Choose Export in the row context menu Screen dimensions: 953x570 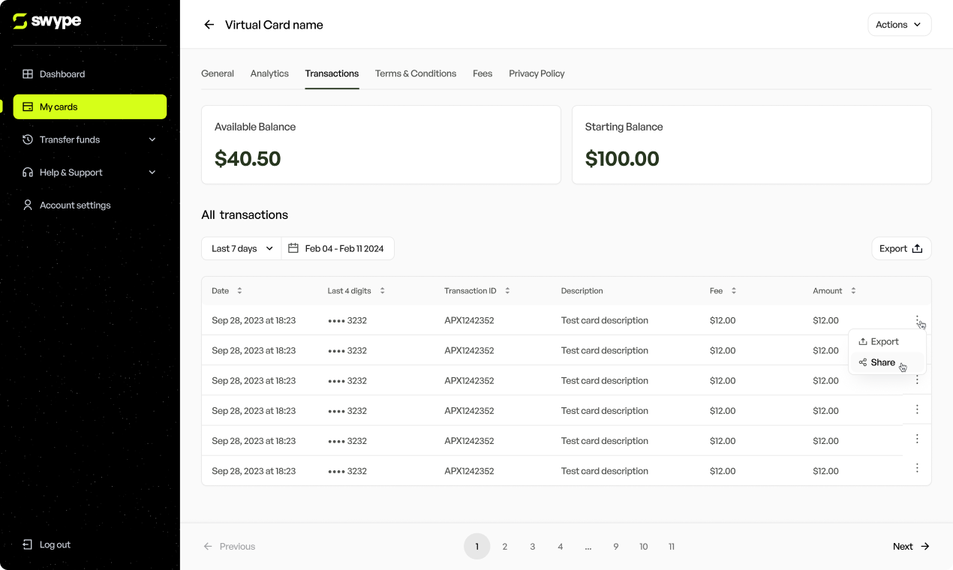pyautogui.click(x=887, y=341)
